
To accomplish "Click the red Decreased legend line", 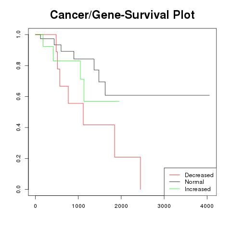I will tap(175, 175).
